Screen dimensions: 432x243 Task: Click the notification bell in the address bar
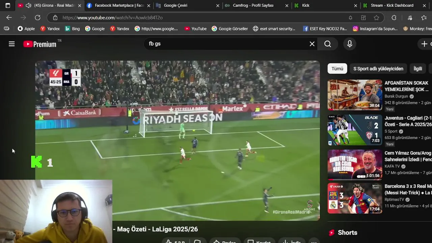click(x=350, y=18)
